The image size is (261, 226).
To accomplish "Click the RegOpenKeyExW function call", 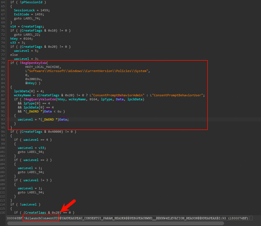I will click(x=31, y=63).
